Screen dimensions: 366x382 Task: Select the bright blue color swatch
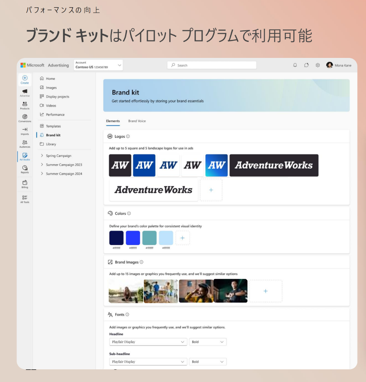[x=133, y=238]
